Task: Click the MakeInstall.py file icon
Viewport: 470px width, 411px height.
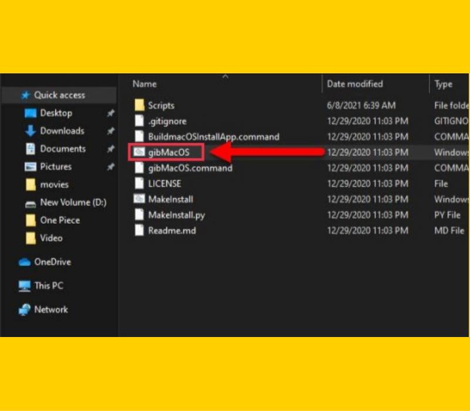Action: tap(139, 214)
